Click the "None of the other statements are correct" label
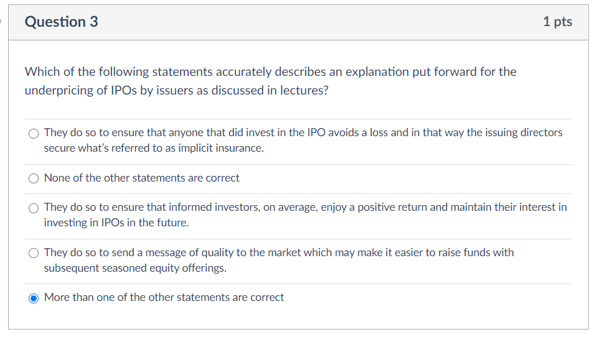Viewport: 597px width, 337px height. pyautogui.click(x=141, y=178)
